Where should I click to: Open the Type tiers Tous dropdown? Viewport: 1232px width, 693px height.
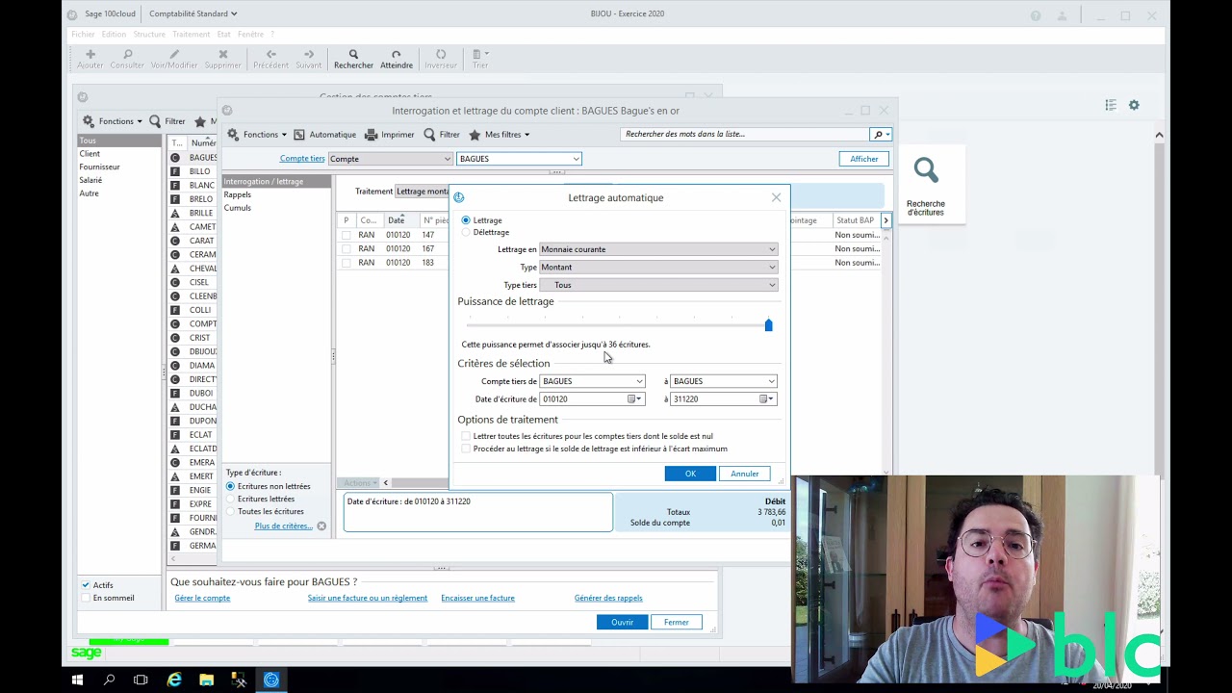pos(658,285)
